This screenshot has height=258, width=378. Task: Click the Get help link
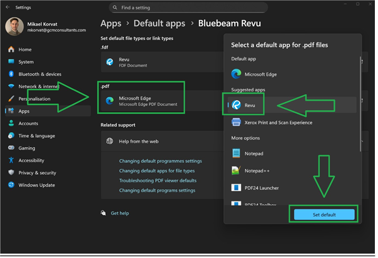[120, 214]
